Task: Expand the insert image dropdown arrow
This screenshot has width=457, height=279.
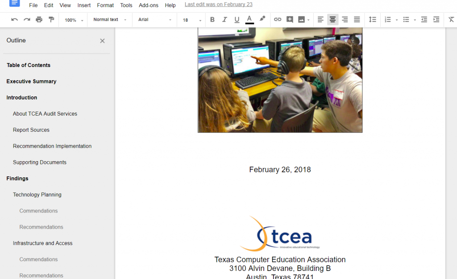Action: (x=308, y=20)
